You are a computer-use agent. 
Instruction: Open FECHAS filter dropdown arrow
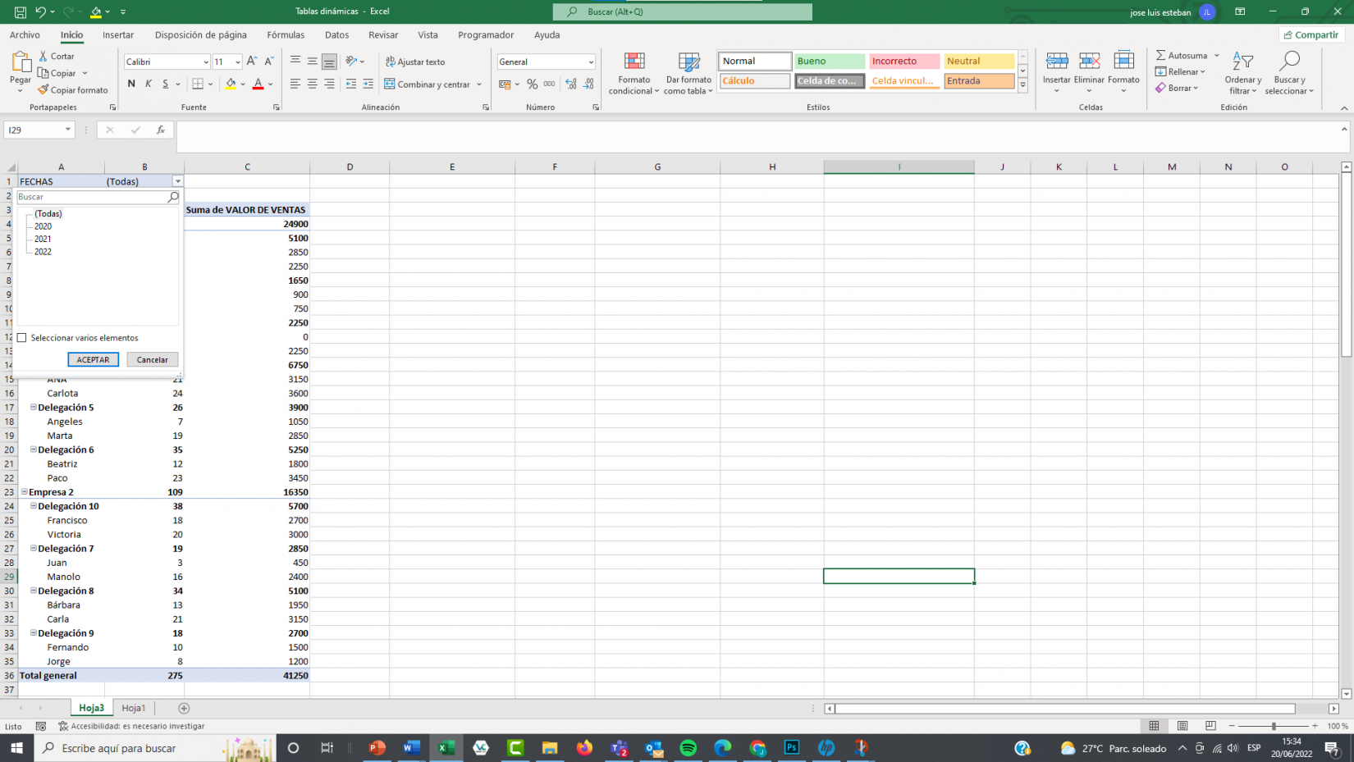click(178, 181)
